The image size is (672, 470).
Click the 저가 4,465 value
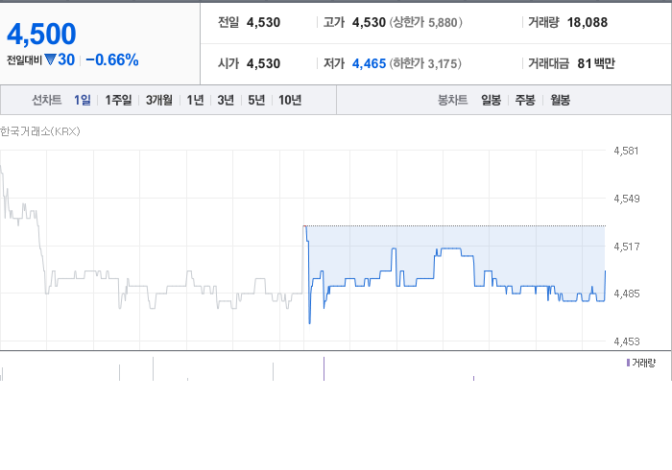pyautogui.click(x=369, y=63)
